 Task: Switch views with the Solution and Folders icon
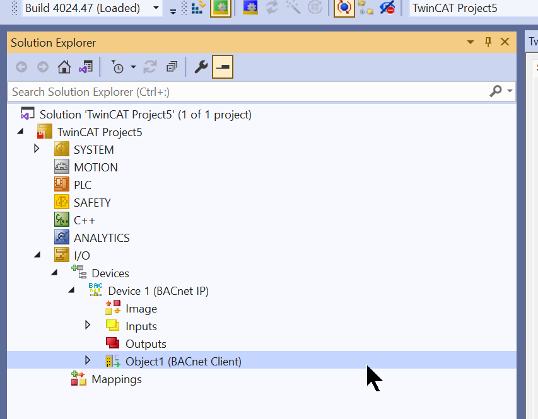(x=86, y=67)
